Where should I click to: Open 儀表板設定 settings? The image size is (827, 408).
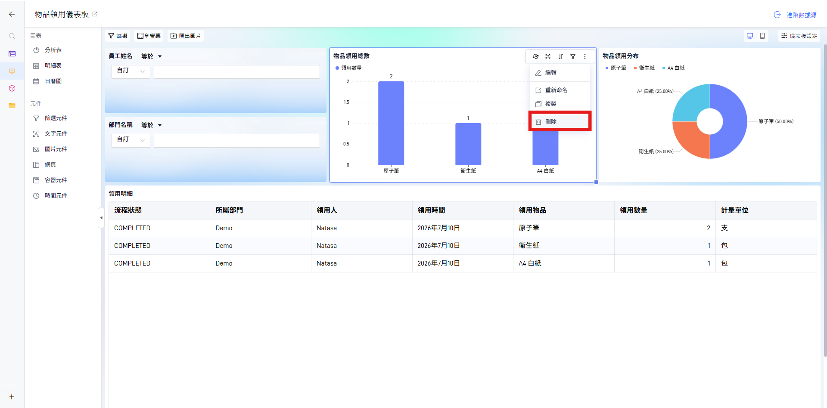coord(799,36)
